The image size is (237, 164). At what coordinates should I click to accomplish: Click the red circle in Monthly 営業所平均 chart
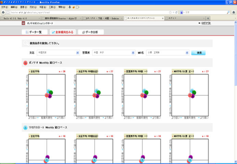[x=142, y=95]
